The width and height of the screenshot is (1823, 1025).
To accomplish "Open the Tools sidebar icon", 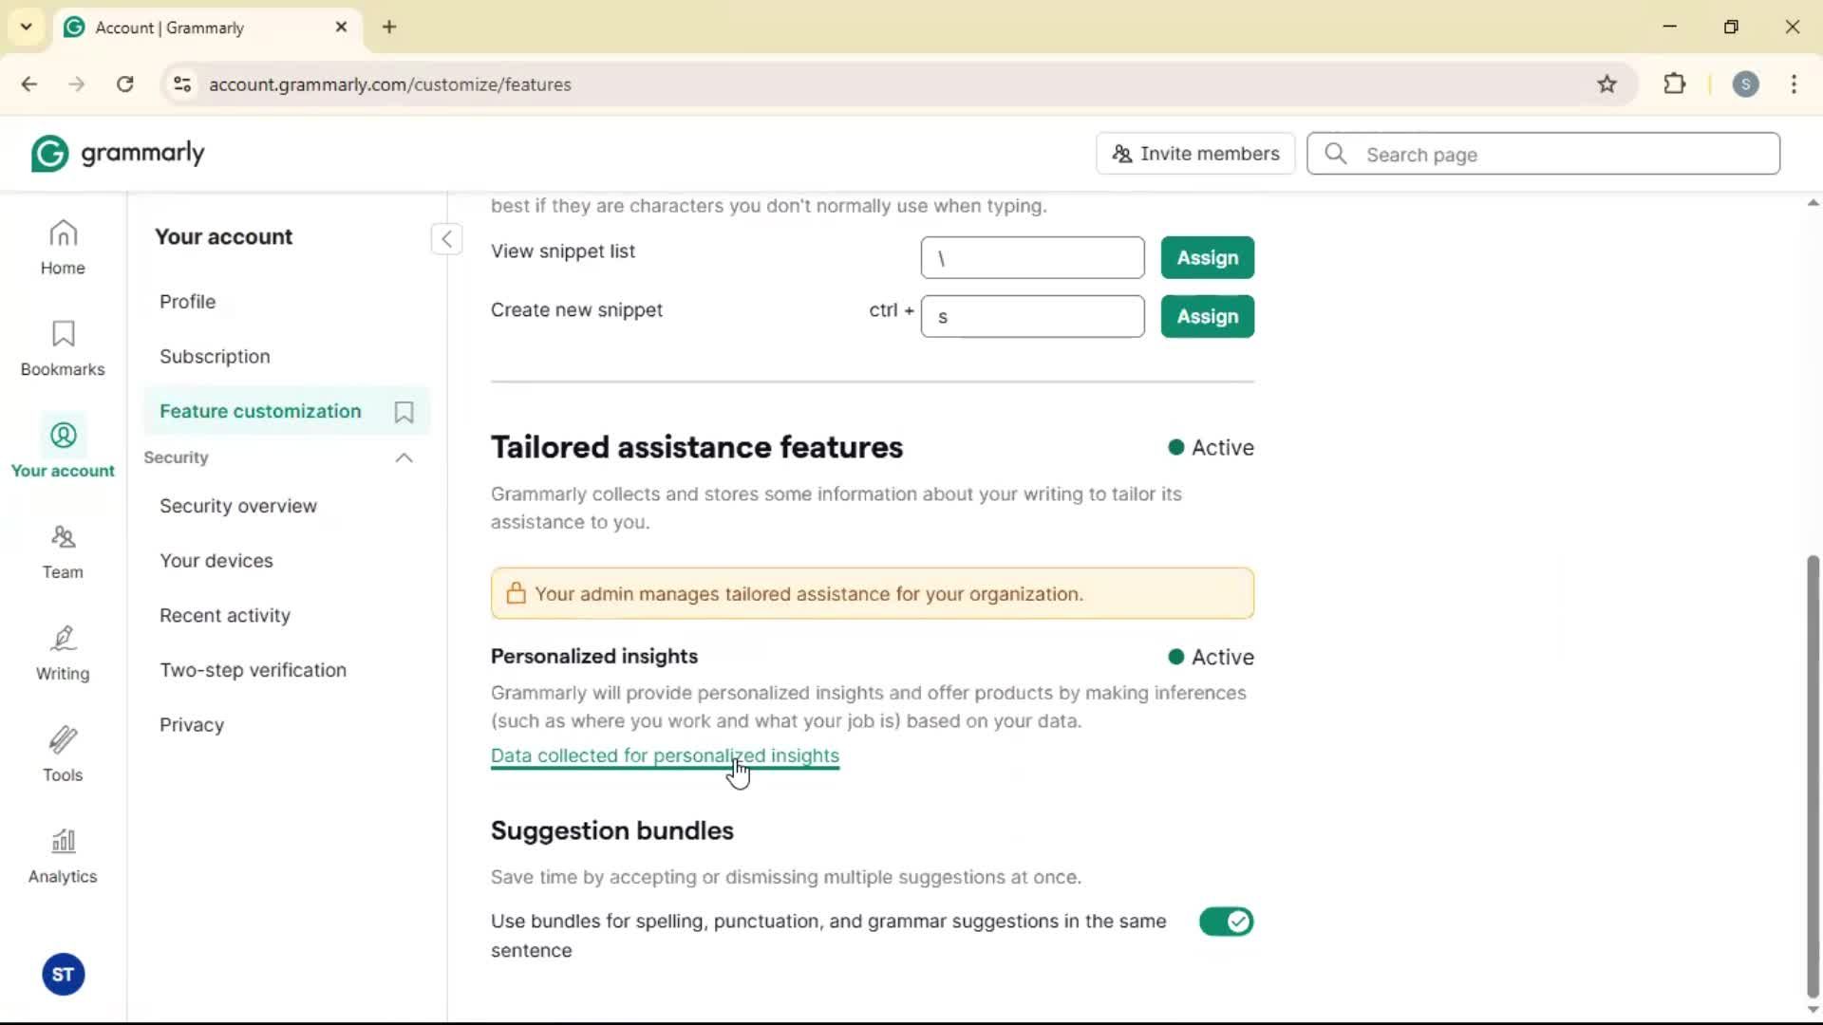I will (63, 755).
